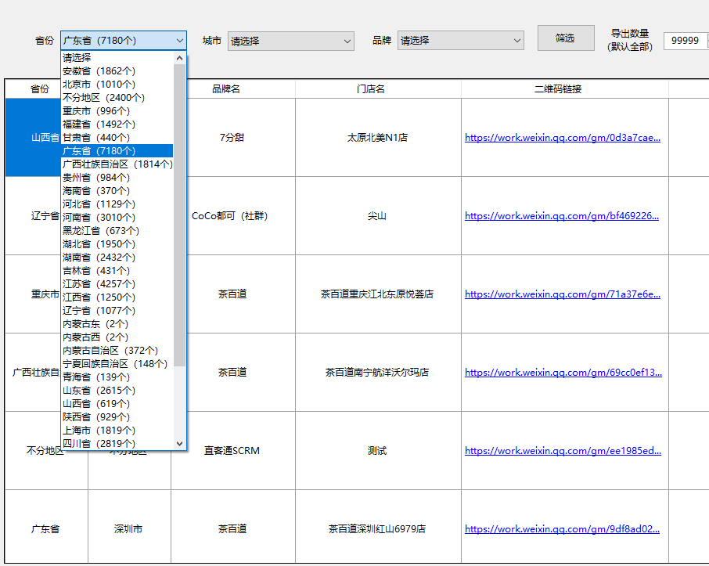Open QR link for 尖山 store
Viewport: 709px width, 566px height.
point(562,216)
